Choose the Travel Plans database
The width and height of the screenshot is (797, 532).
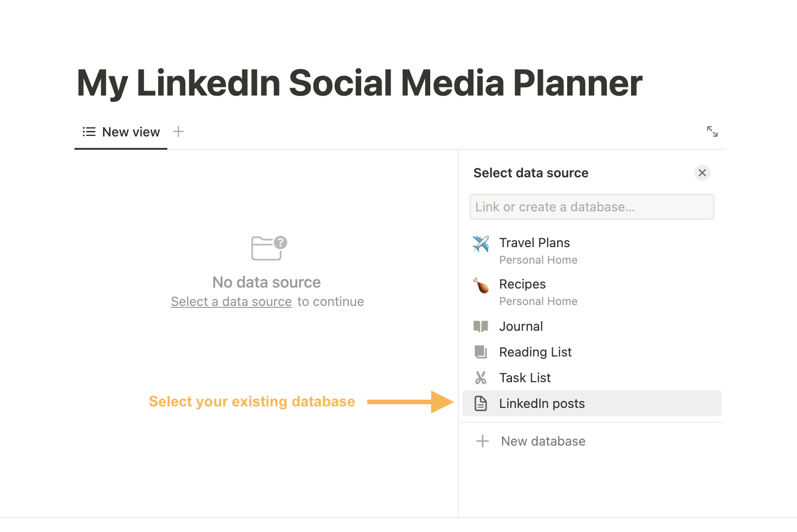click(535, 243)
